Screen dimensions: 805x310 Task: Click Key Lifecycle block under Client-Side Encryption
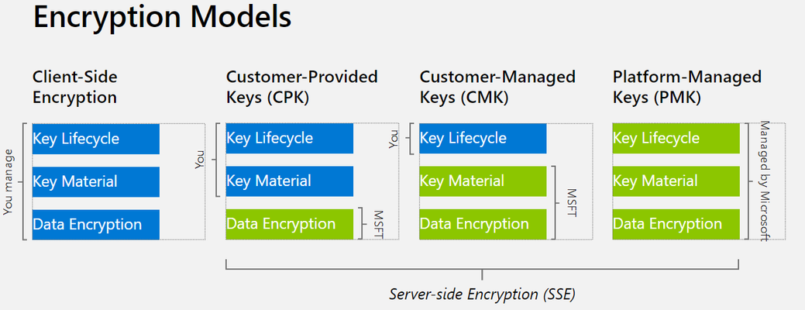click(x=96, y=139)
